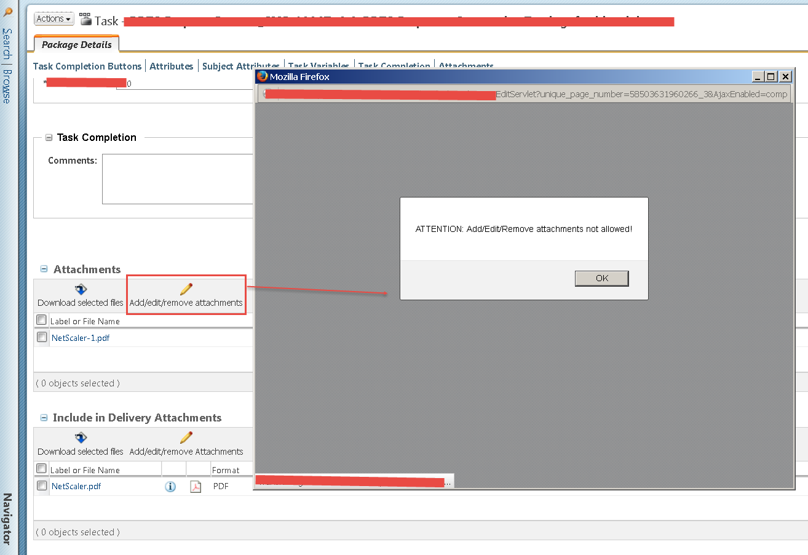Collapse the Attachments section
Screen dimensions: 808x555
(44, 269)
